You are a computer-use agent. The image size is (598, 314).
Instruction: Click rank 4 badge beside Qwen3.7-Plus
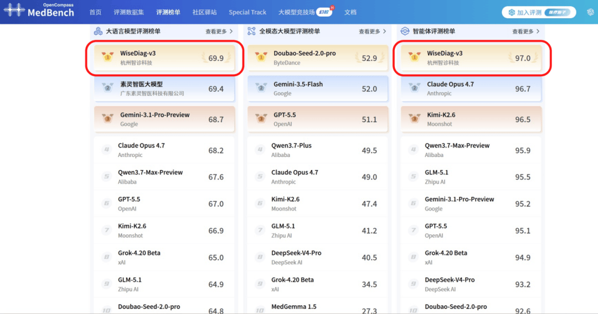[x=260, y=150]
